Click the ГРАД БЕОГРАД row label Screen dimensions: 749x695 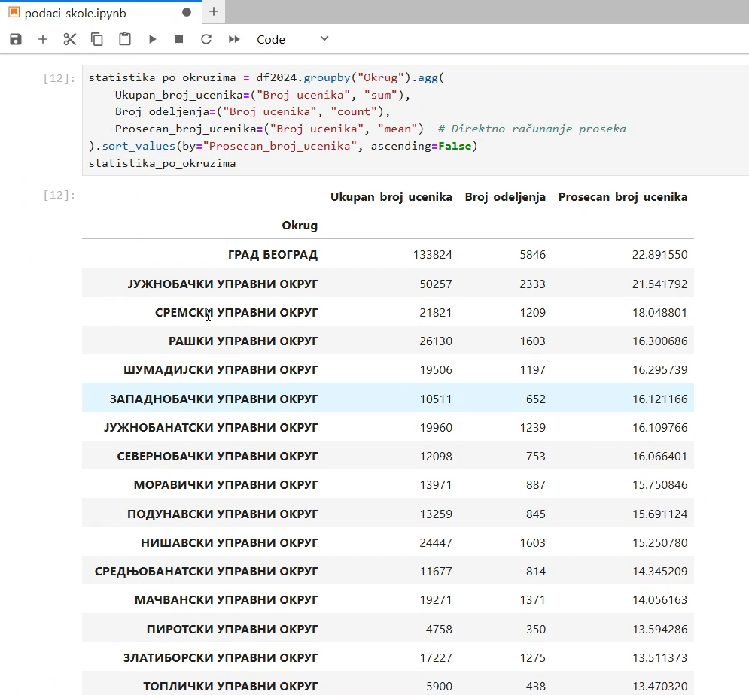click(x=273, y=254)
